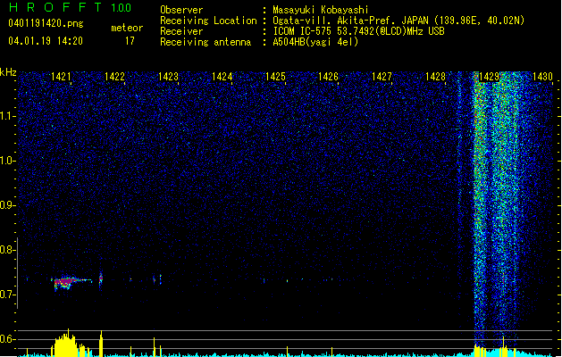Click location text Ogata-vill. Akita-Pref. JAPAN
The image size is (562, 357).
click(x=350, y=21)
